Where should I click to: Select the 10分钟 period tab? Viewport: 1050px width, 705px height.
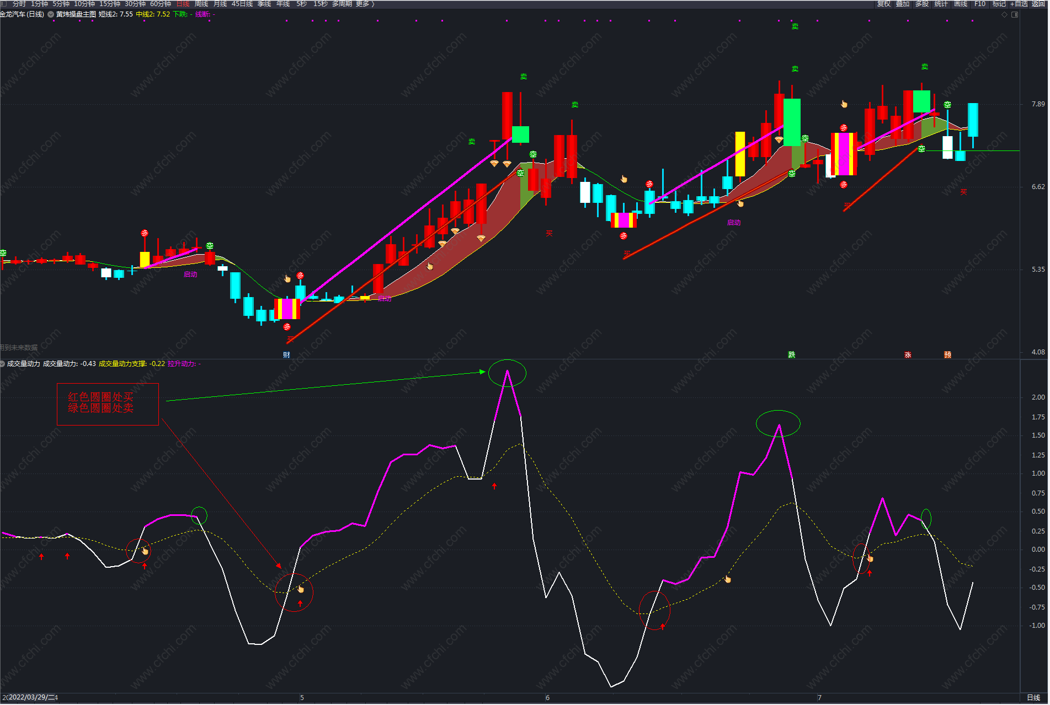click(x=84, y=4)
